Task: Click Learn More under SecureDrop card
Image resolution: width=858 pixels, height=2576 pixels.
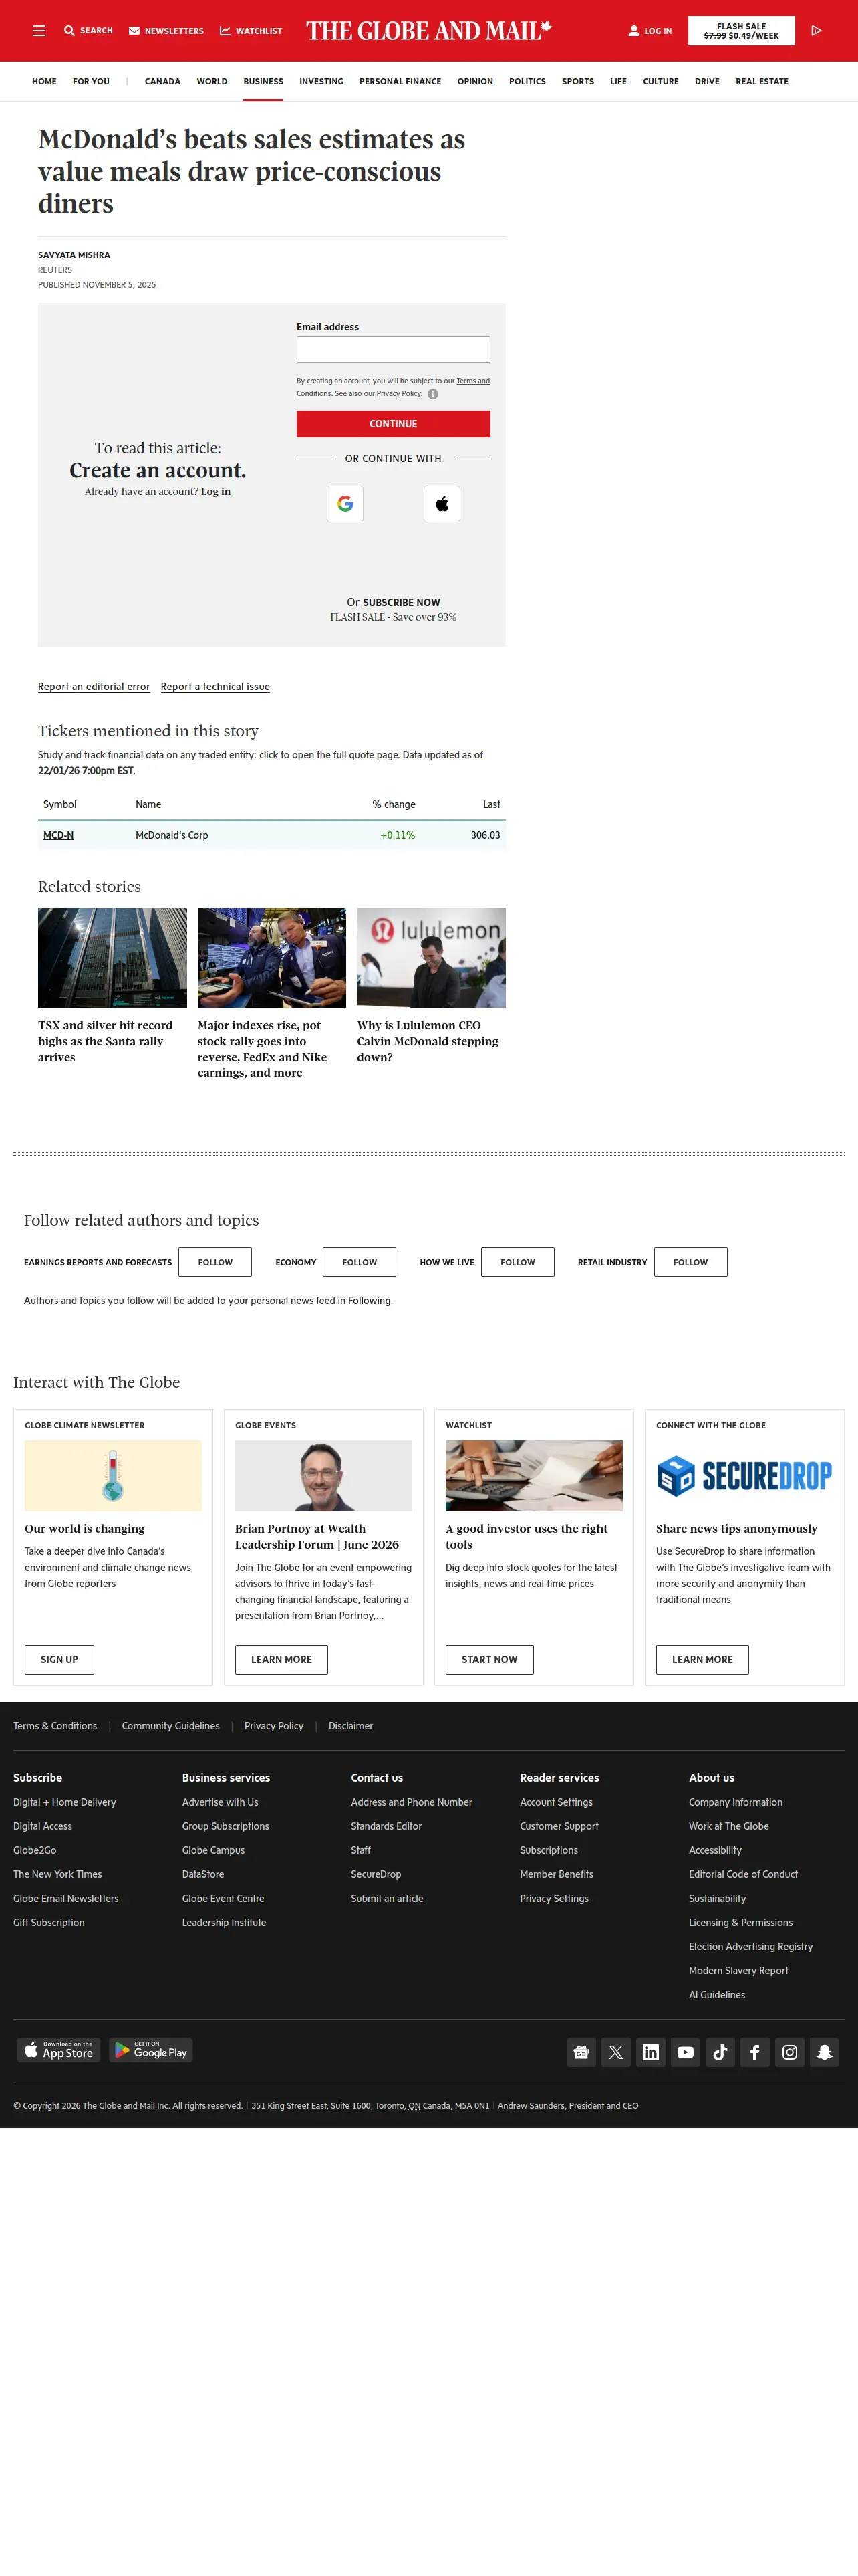Action: click(702, 1659)
